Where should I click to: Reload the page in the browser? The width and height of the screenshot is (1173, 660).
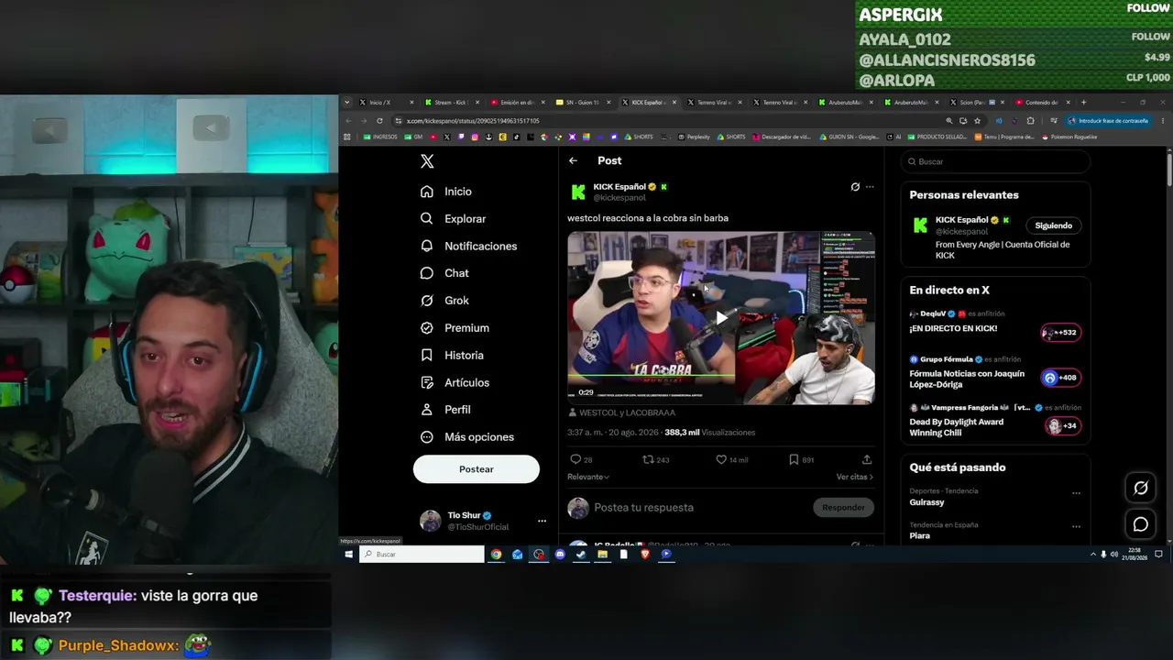(379, 121)
